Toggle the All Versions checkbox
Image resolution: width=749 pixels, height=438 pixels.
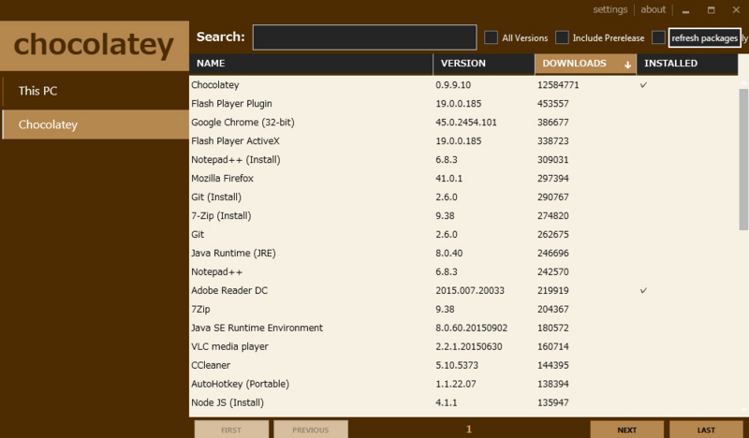point(491,37)
